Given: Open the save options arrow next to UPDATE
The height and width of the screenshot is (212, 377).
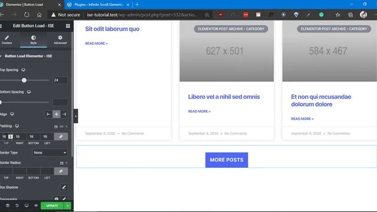Looking at the screenshot, I should pos(68,206).
